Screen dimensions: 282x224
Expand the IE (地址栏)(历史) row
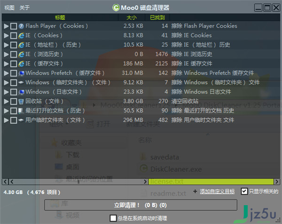click(6, 45)
